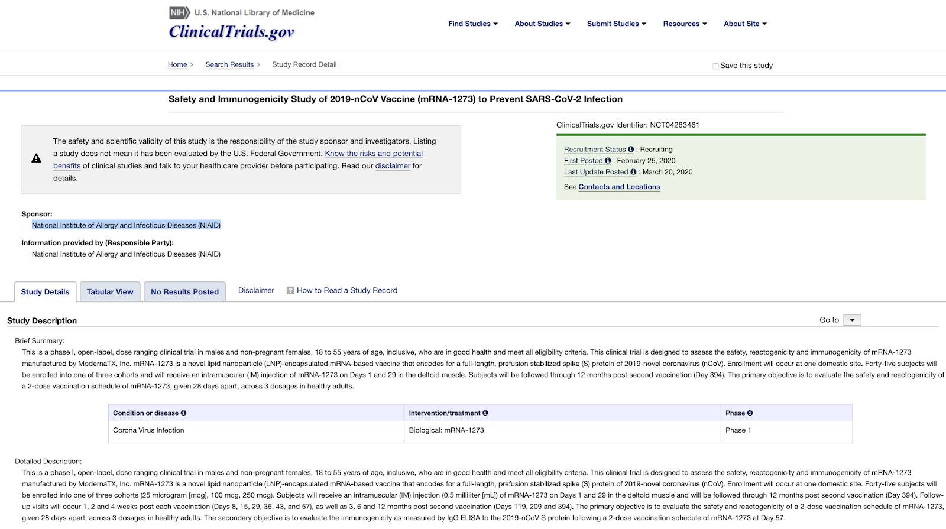The height and width of the screenshot is (529, 946).
Task: Click info icon beside Condition or disease
Action: click(x=183, y=413)
